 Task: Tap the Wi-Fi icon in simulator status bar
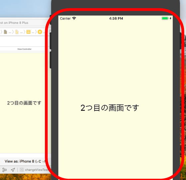pyautogui.click(x=74, y=18)
